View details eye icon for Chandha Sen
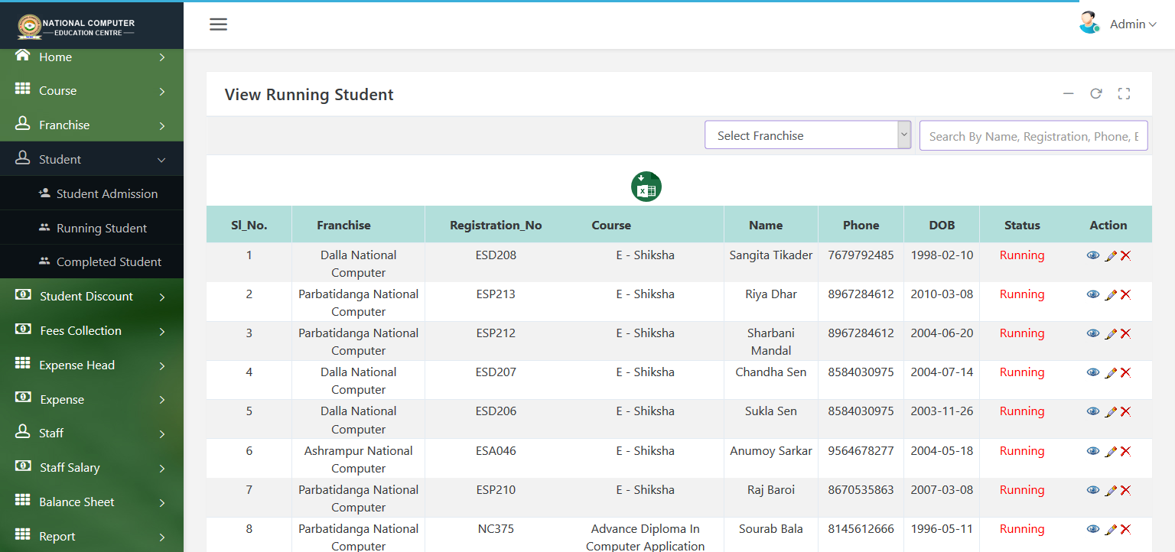 click(x=1093, y=372)
